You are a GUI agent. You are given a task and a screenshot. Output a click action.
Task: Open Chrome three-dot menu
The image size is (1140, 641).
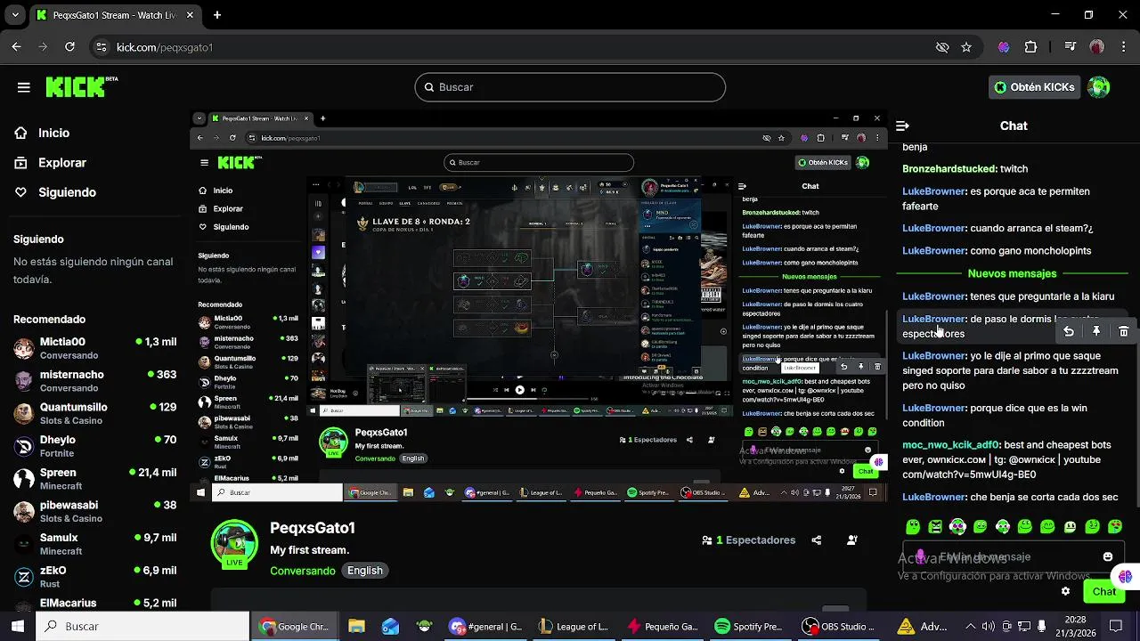[1123, 47]
